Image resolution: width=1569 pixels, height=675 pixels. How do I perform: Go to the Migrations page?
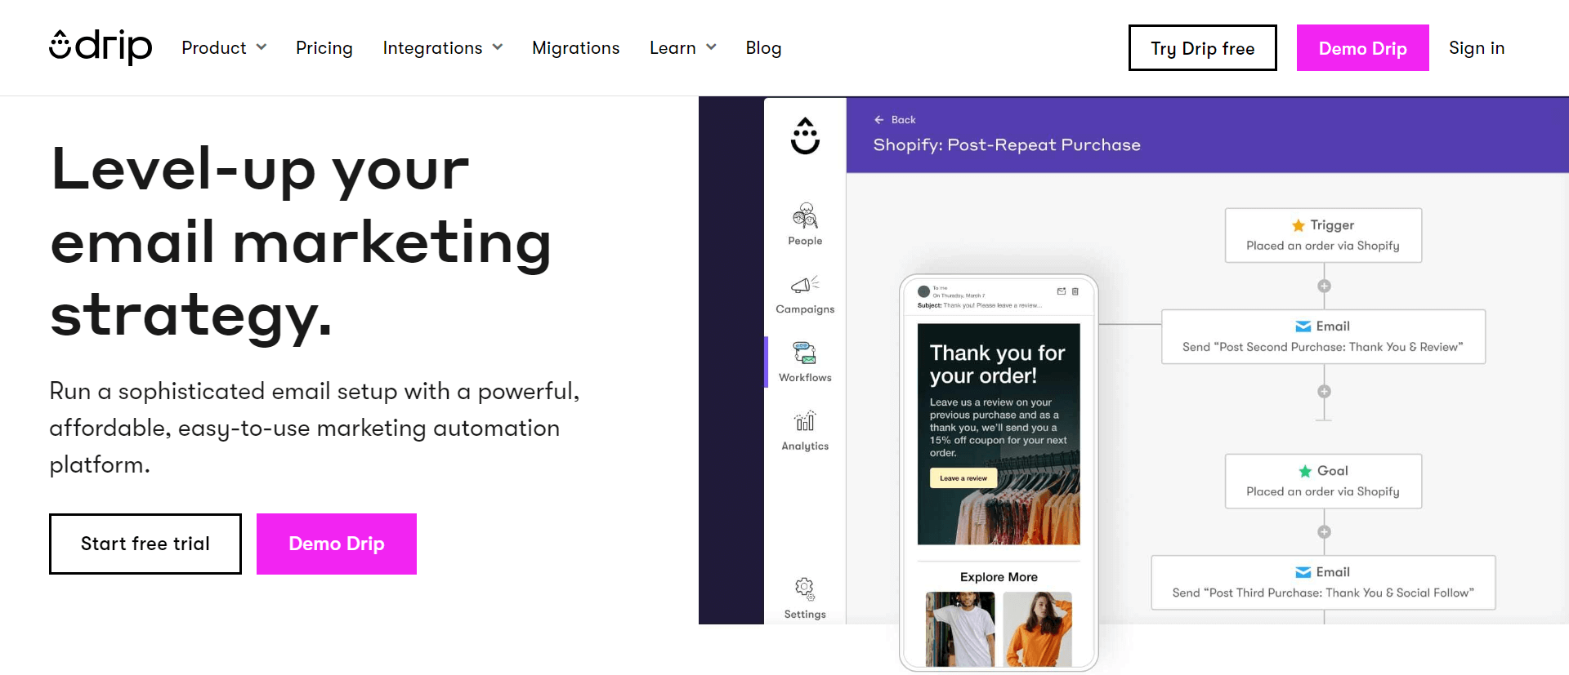tap(576, 48)
